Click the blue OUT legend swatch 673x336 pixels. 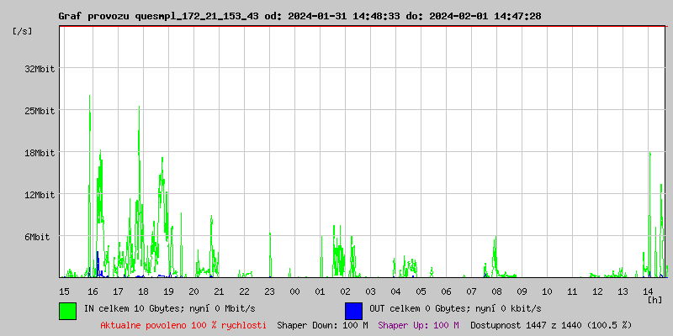353,310
